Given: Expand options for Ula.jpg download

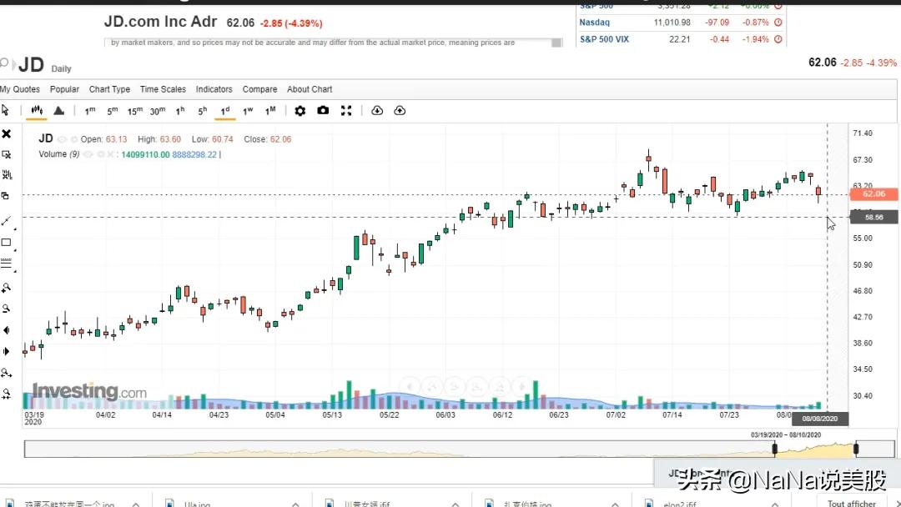Looking at the screenshot, I should pos(295,504).
